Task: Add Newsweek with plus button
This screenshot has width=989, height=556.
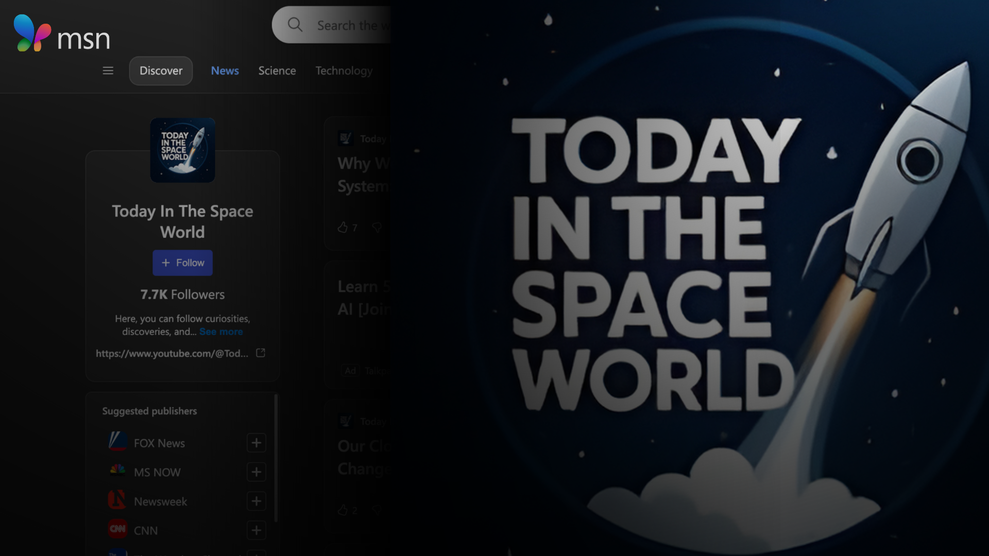Action: (x=256, y=501)
